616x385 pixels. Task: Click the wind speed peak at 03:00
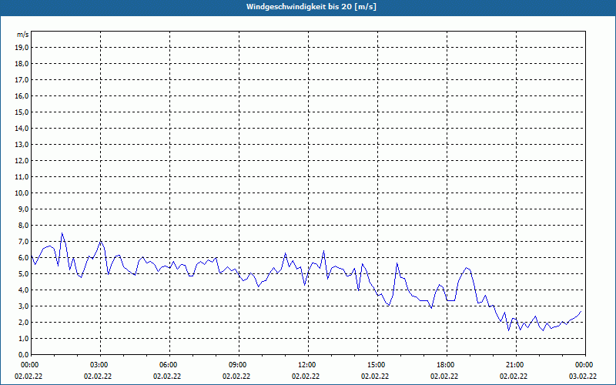point(101,241)
